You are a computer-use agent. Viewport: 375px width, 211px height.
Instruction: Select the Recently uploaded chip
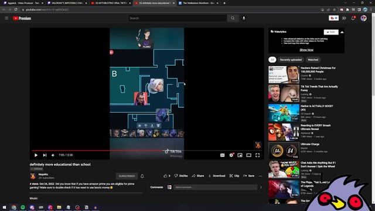291,60
